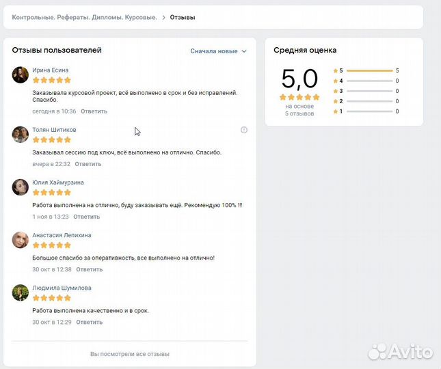Click Анастасия Лепихина's profile avatar
Viewport: 441px width, 369px height.
(21, 240)
